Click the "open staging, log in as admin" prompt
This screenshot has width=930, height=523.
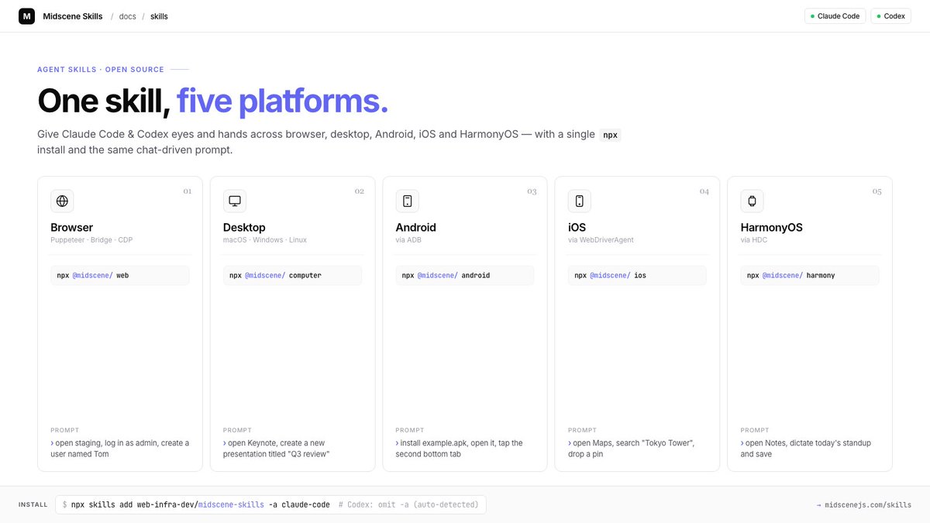coord(120,449)
